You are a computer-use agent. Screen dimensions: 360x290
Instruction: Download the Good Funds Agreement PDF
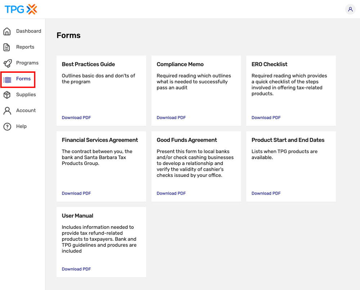click(171, 193)
